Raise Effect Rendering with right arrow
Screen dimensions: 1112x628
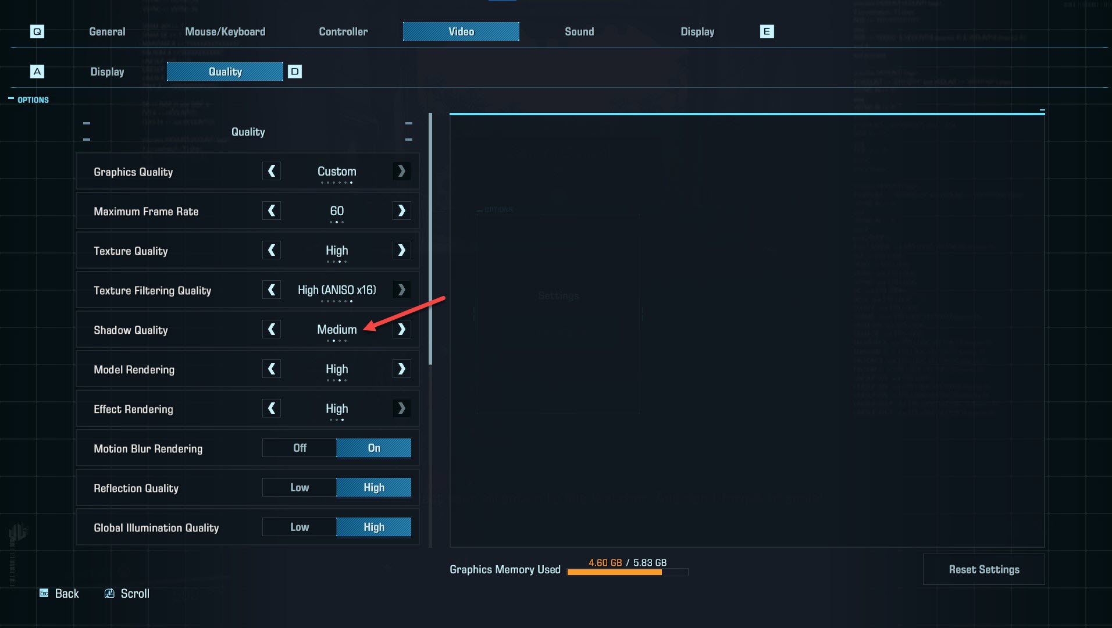[401, 408]
